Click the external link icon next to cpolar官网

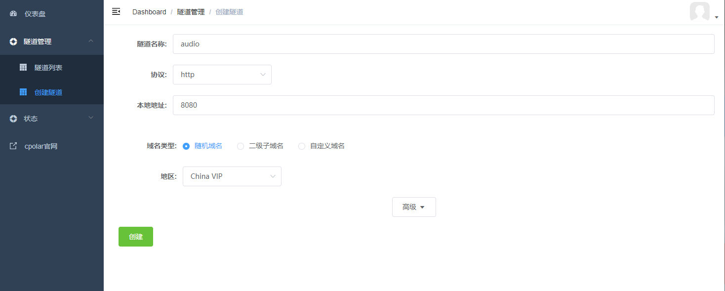click(x=13, y=146)
